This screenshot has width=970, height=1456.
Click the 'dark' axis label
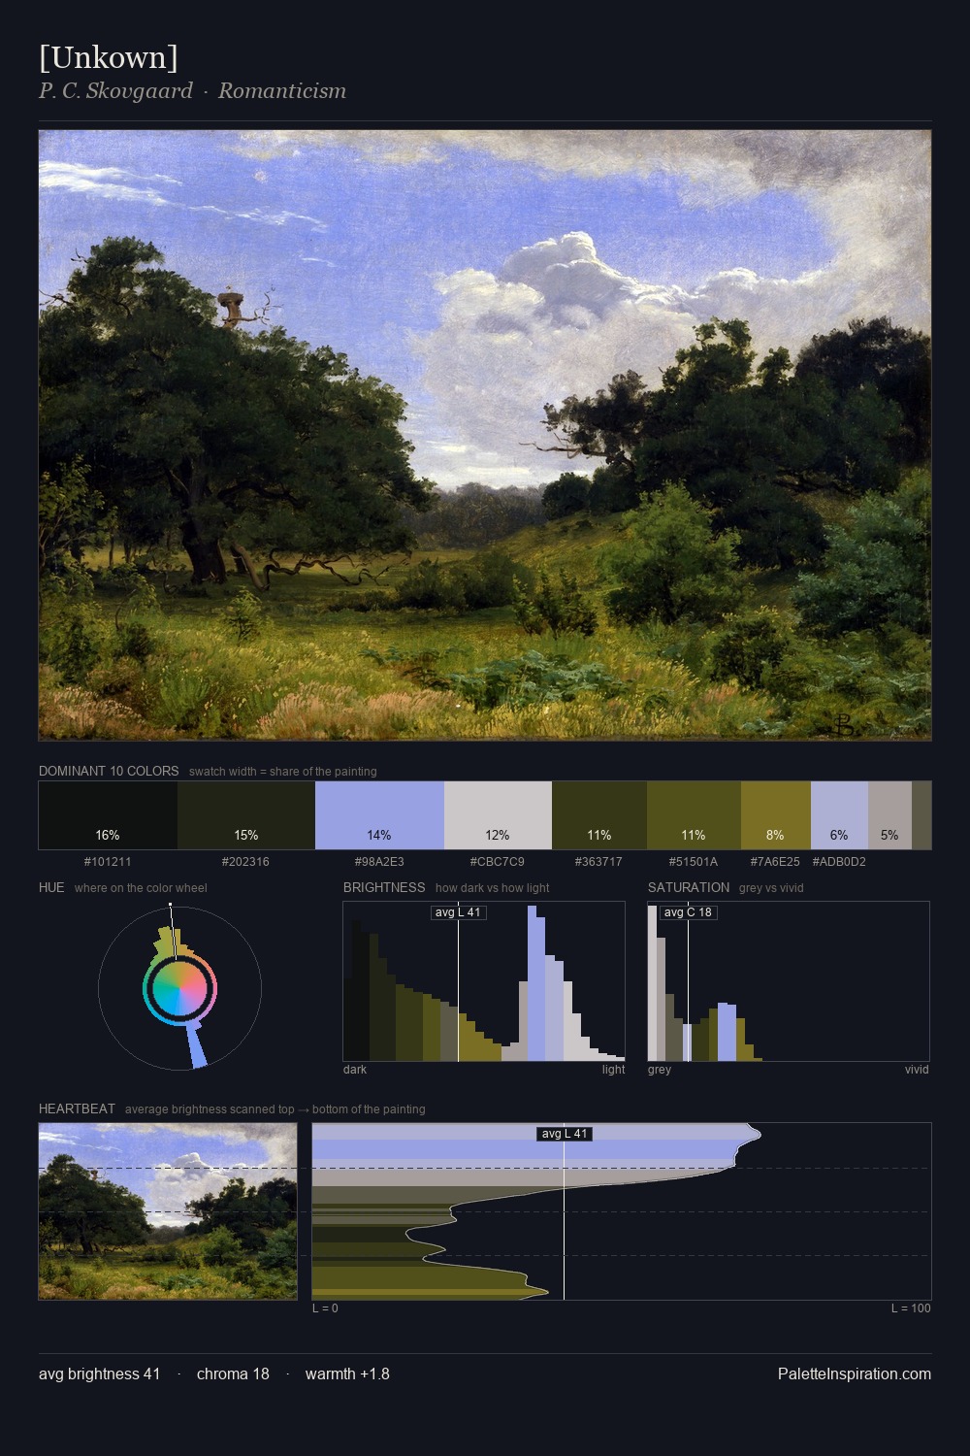tap(355, 1070)
